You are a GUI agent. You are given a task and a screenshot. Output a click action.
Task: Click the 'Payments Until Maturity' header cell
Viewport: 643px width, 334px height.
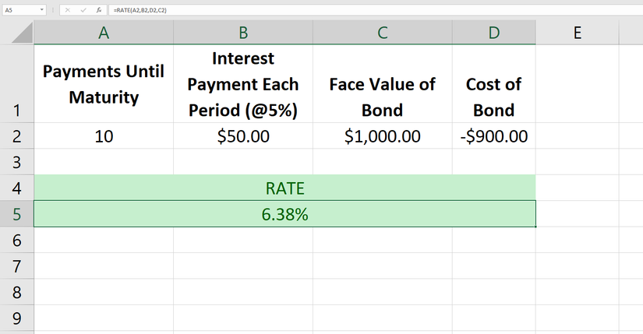point(104,83)
